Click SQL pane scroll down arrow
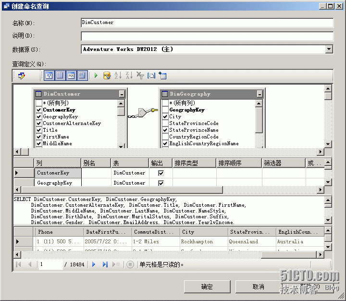 [328, 220]
